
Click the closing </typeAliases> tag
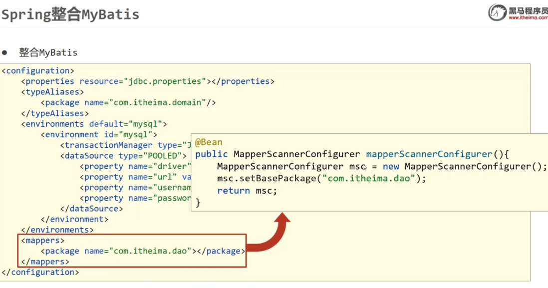pos(55,113)
